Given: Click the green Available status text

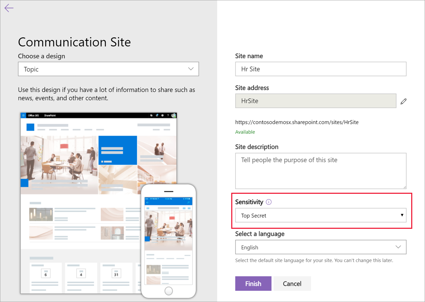Looking at the screenshot, I should tap(245, 132).
